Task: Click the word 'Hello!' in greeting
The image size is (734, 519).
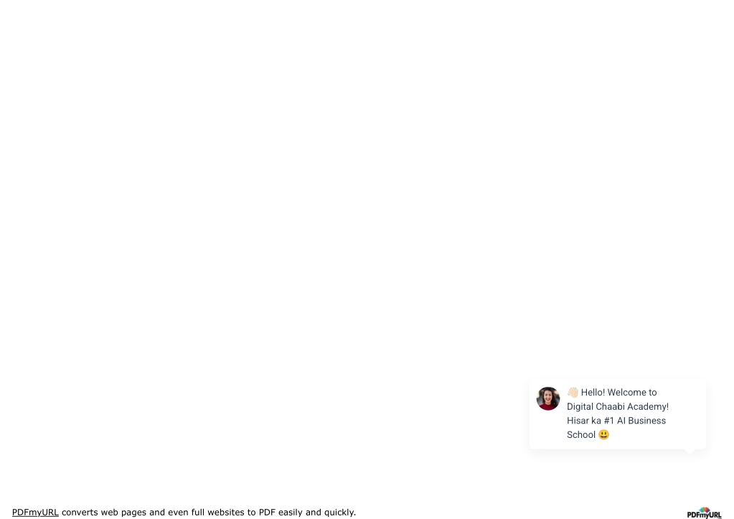Action: coord(593,393)
